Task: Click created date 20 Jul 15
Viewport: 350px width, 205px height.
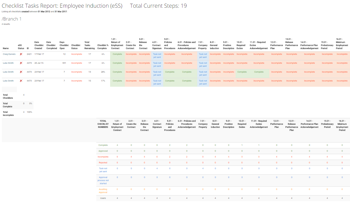Action: tap(39, 63)
